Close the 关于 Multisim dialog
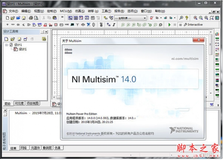 coord(199,40)
